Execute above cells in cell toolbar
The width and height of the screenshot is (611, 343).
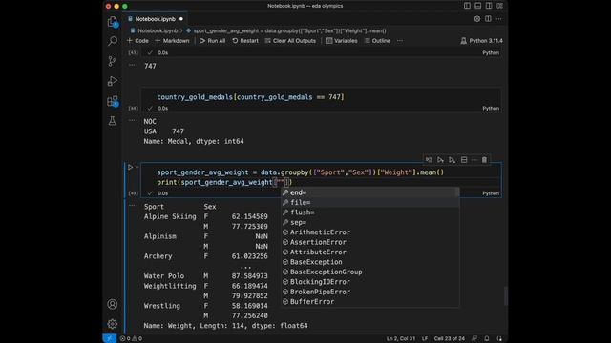[440, 160]
